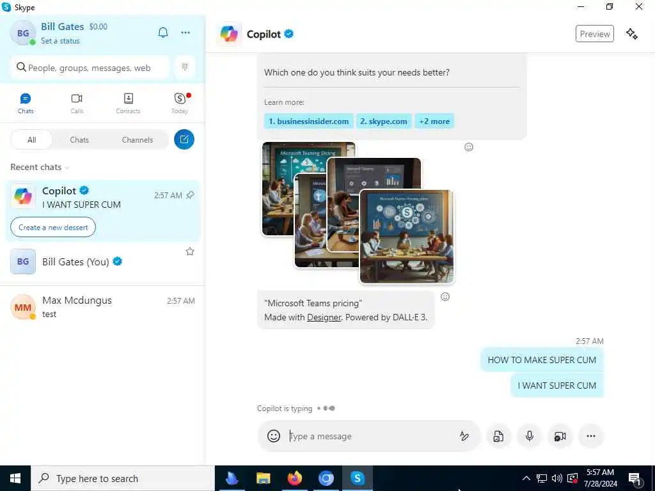React to the Microsoft Teams pricing caption message

coord(445,297)
